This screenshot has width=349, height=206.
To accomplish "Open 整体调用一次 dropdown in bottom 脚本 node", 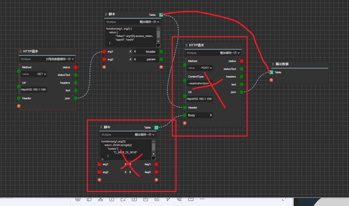I will pos(145,135).
